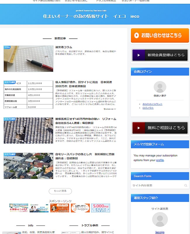Click the site title 住まいオーナーの為の情報サイト イエコ ieco
The width and height of the screenshot is (190, 234).
(91, 16)
